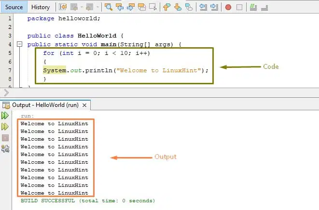Click the Shift Line Left icon
This screenshot has width=319, height=210.
(203, 7)
